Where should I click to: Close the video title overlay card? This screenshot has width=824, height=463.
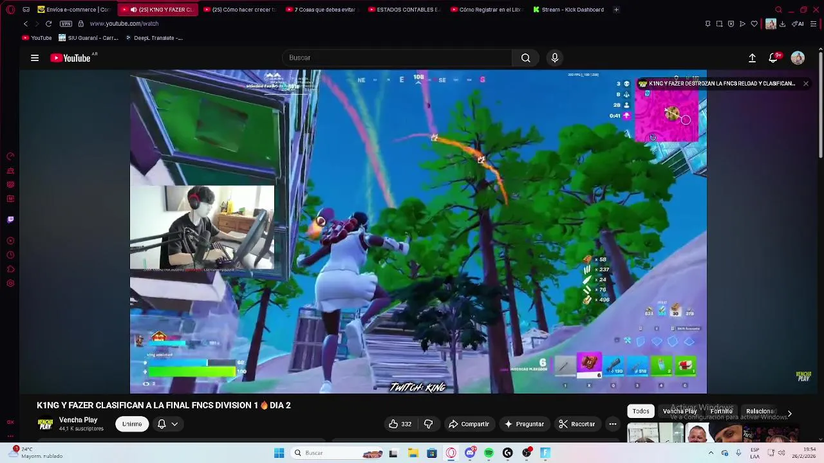point(805,84)
